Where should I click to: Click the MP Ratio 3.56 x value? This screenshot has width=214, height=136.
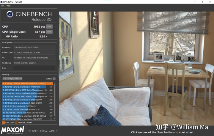(43, 37)
